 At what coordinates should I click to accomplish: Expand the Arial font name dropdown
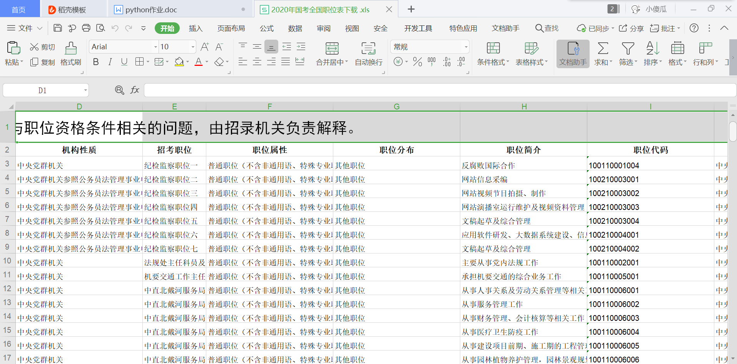point(155,47)
